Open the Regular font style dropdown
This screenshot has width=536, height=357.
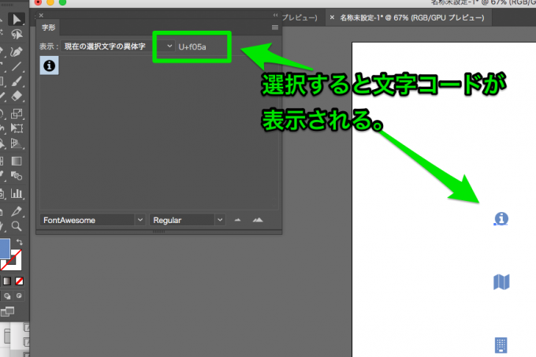[221, 220]
